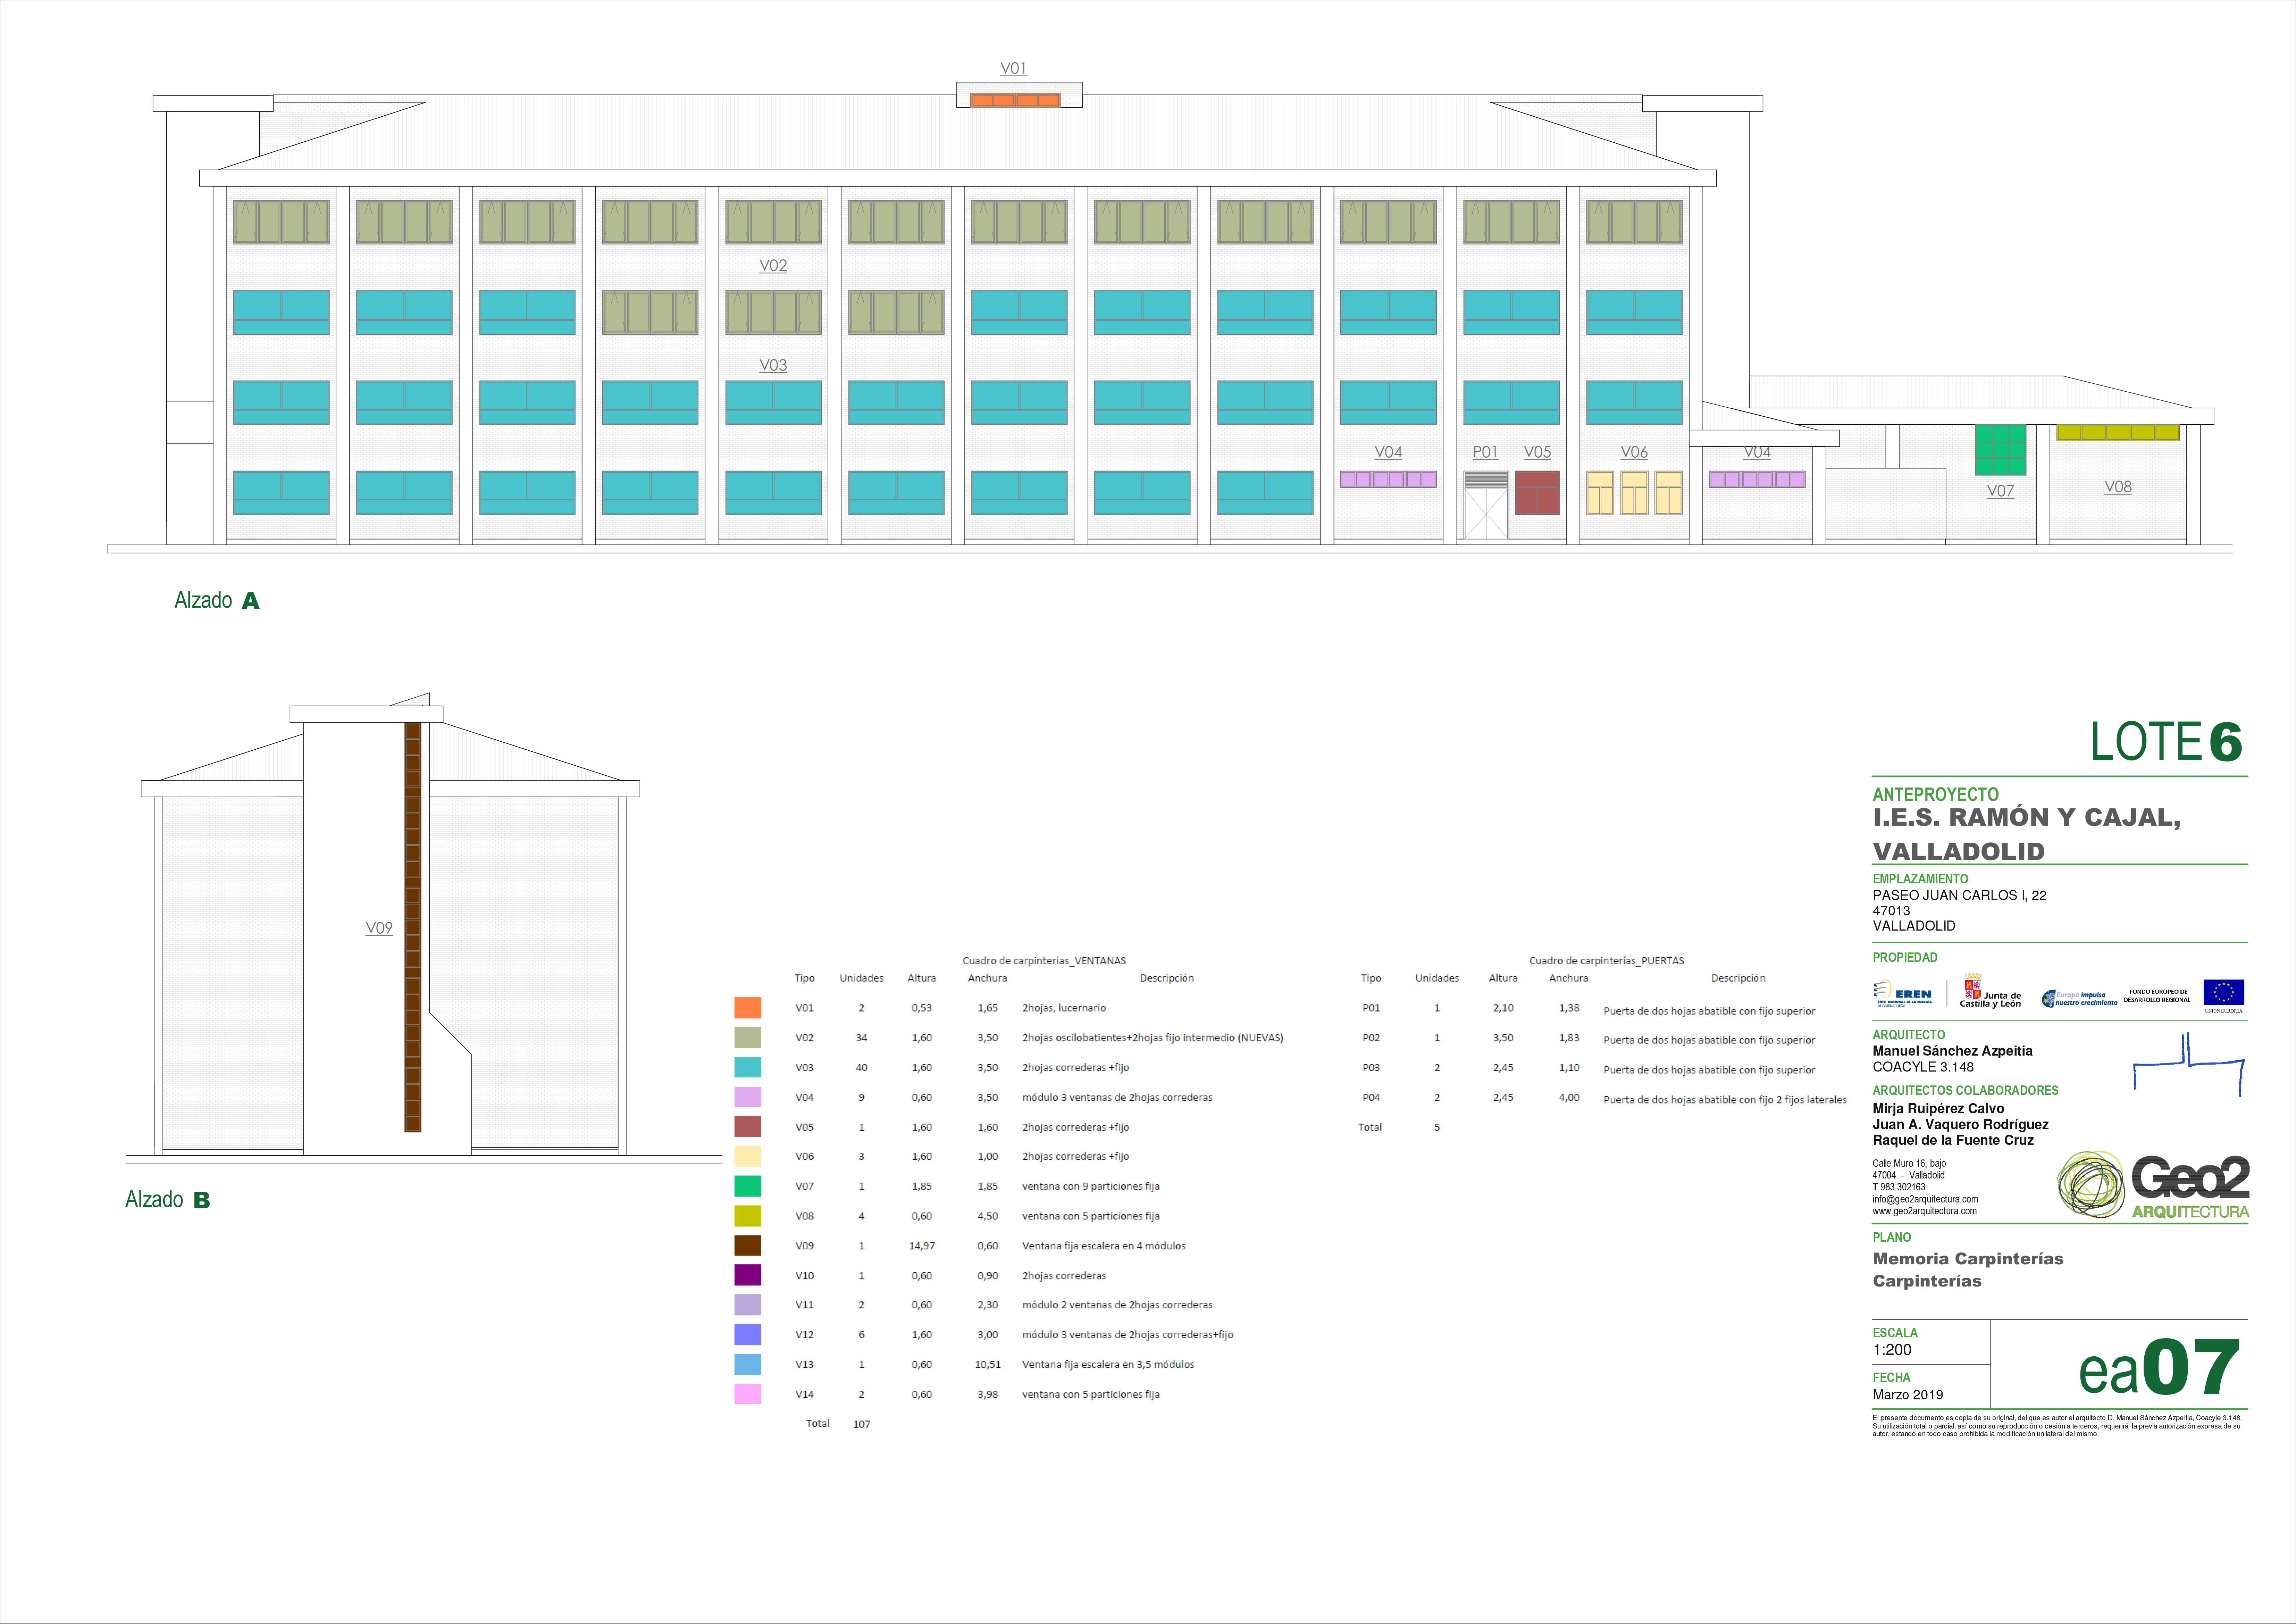2296x1624 pixels.
Task: Click the P01 double door drawing
Action: (1486, 505)
